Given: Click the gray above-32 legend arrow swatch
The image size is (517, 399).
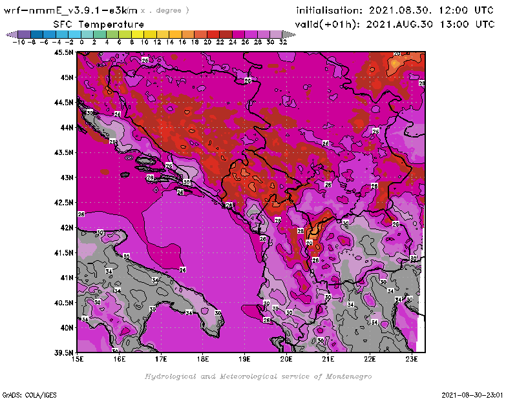Looking at the screenshot, I should pos(289,34).
